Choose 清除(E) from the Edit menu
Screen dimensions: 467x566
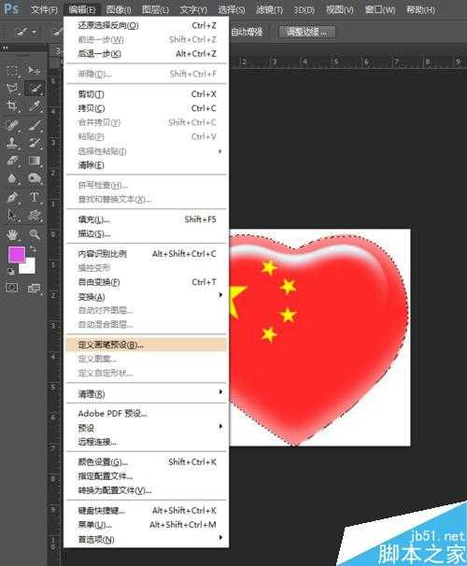pyautogui.click(x=146, y=165)
